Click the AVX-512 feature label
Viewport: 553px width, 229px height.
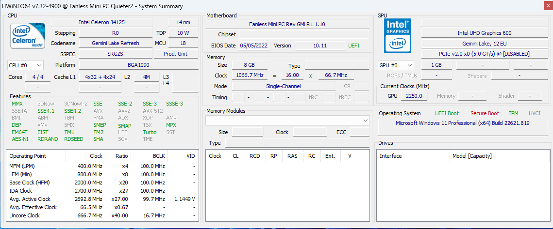pos(153,111)
